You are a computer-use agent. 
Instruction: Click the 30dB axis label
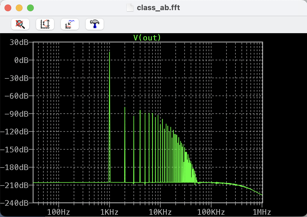19,42
